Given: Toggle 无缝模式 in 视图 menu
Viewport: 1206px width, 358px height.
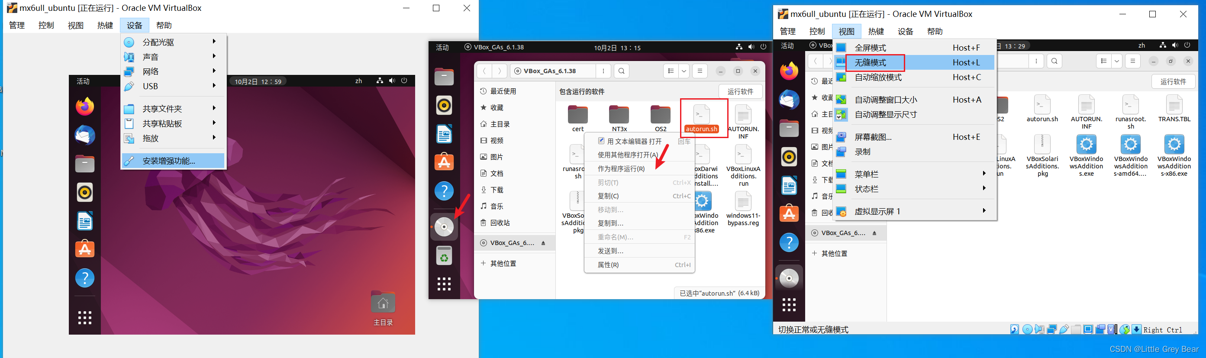Looking at the screenshot, I should 914,62.
